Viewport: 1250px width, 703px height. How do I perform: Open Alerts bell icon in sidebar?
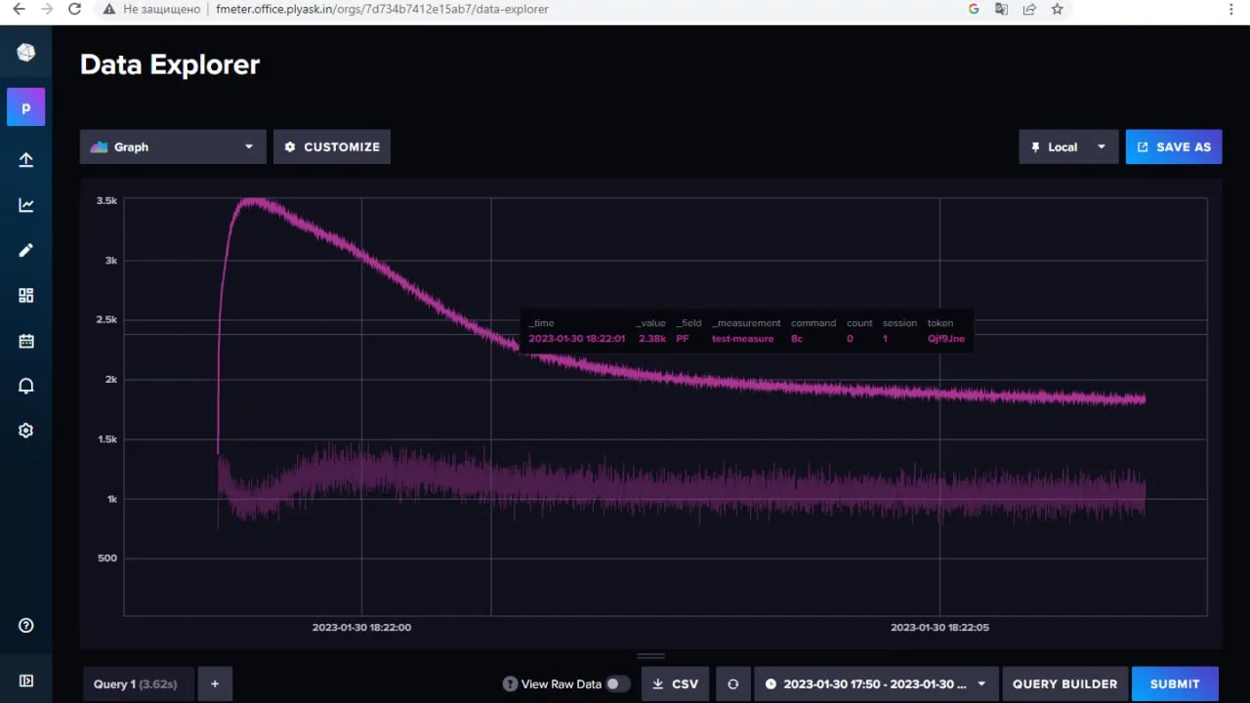pyautogui.click(x=26, y=386)
